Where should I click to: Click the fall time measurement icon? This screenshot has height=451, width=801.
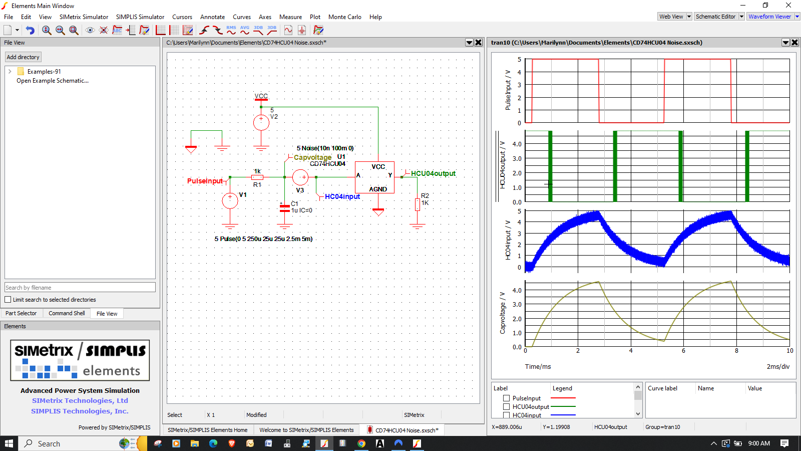(x=218, y=30)
